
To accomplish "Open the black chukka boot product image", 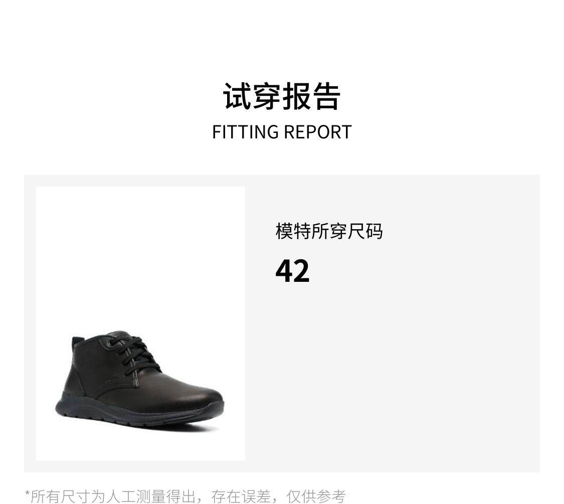I will pyautogui.click(x=141, y=323).
